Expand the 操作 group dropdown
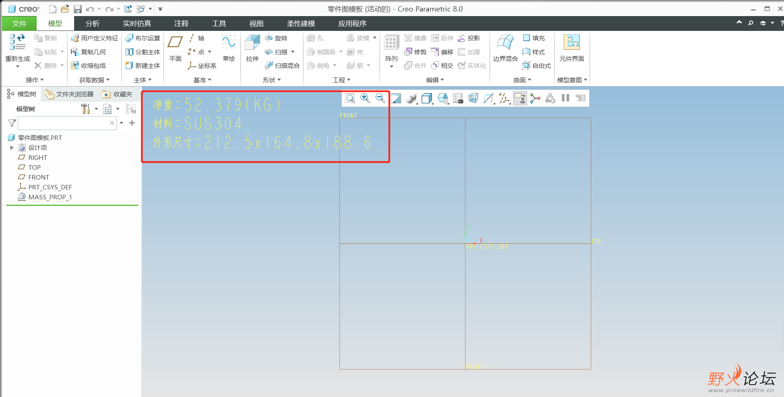 tap(35, 80)
